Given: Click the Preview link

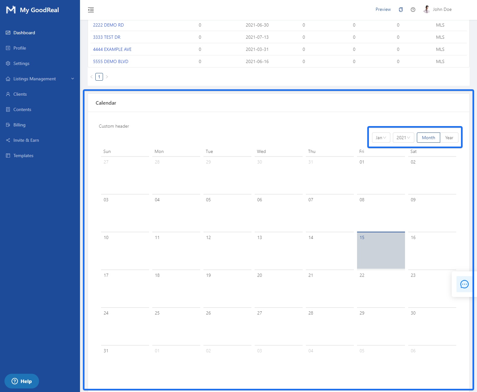Looking at the screenshot, I should (x=383, y=9).
